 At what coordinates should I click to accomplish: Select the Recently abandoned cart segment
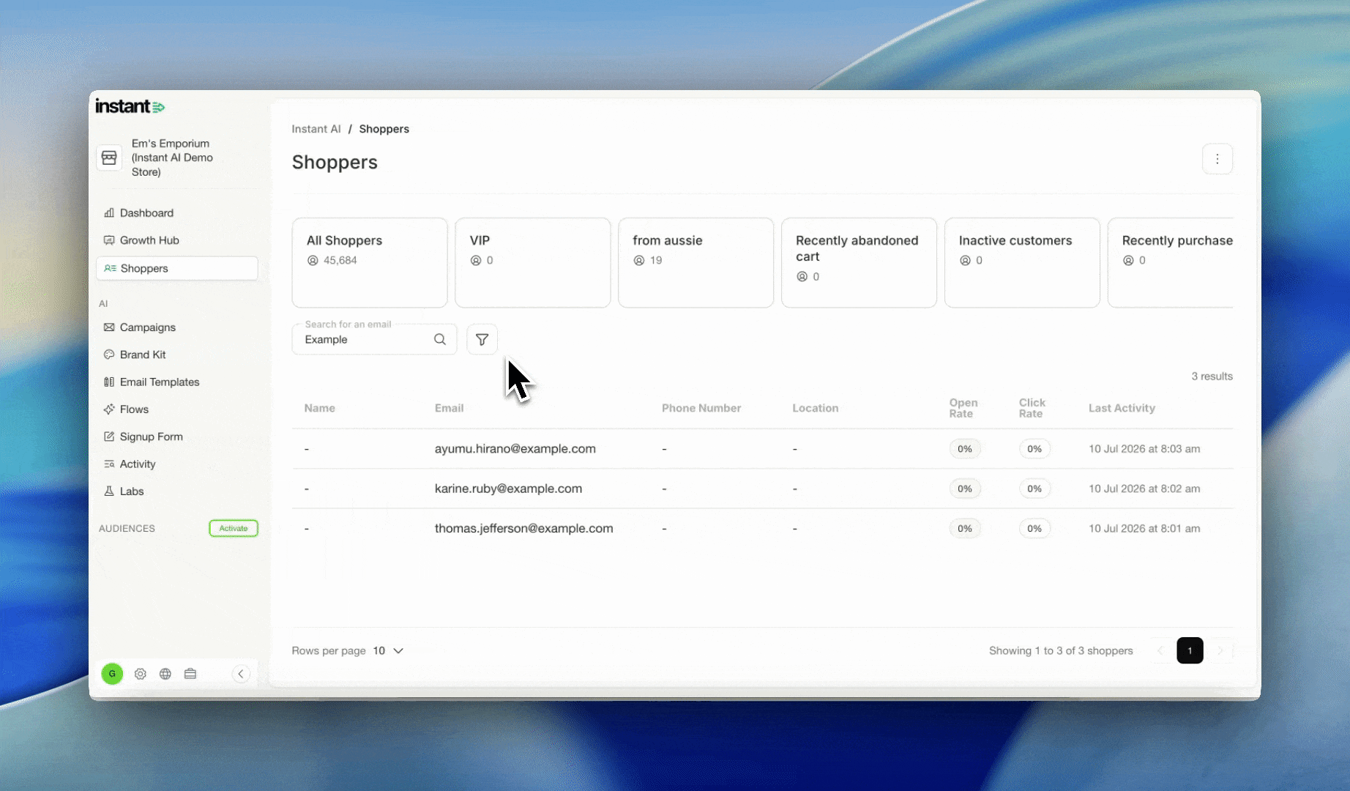point(859,262)
